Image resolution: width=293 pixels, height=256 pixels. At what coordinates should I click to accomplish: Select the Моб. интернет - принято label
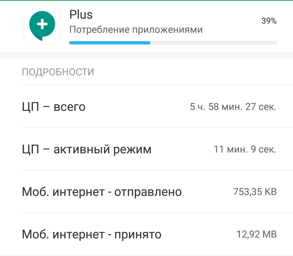[92, 234]
